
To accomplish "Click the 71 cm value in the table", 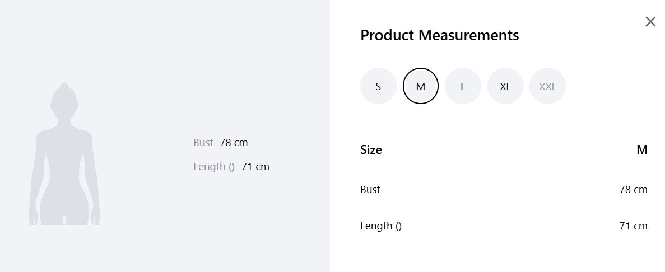I will [x=633, y=226].
